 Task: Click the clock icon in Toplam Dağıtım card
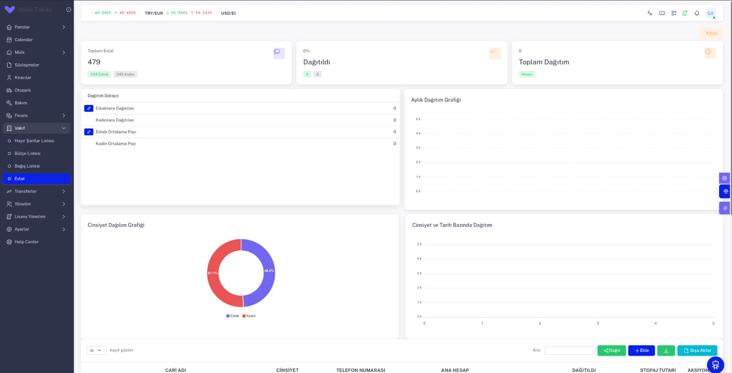pyautogui.click(x=710, y=53)
